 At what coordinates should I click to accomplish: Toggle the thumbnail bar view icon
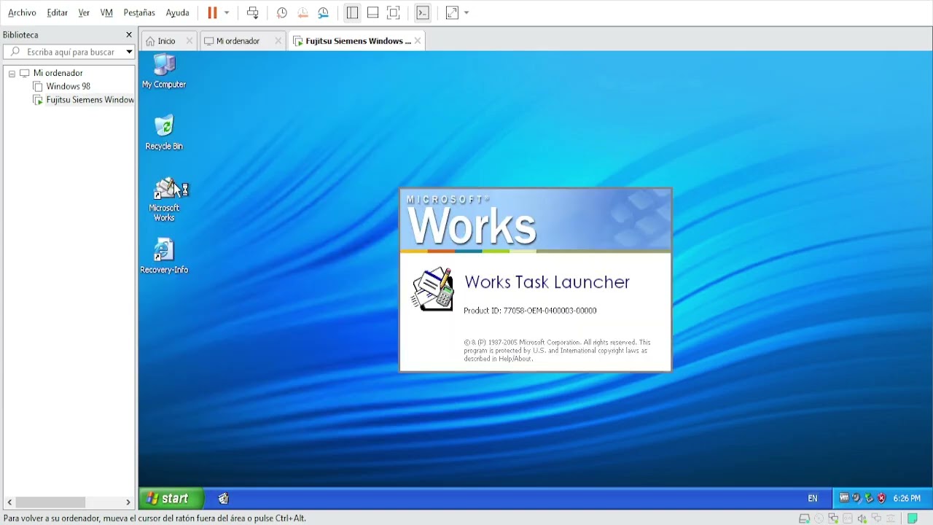pyautogui.click(x=372, y=12)
